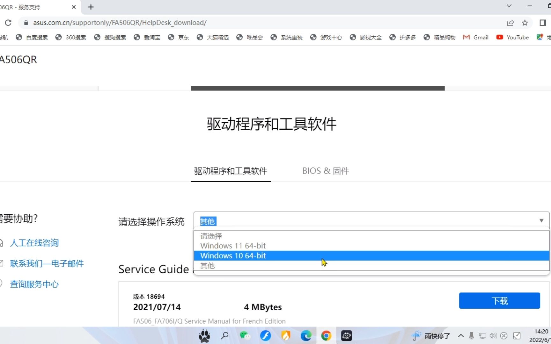
Task: Open the taskbar clock showing 14:20
Action: click(540, 336)
